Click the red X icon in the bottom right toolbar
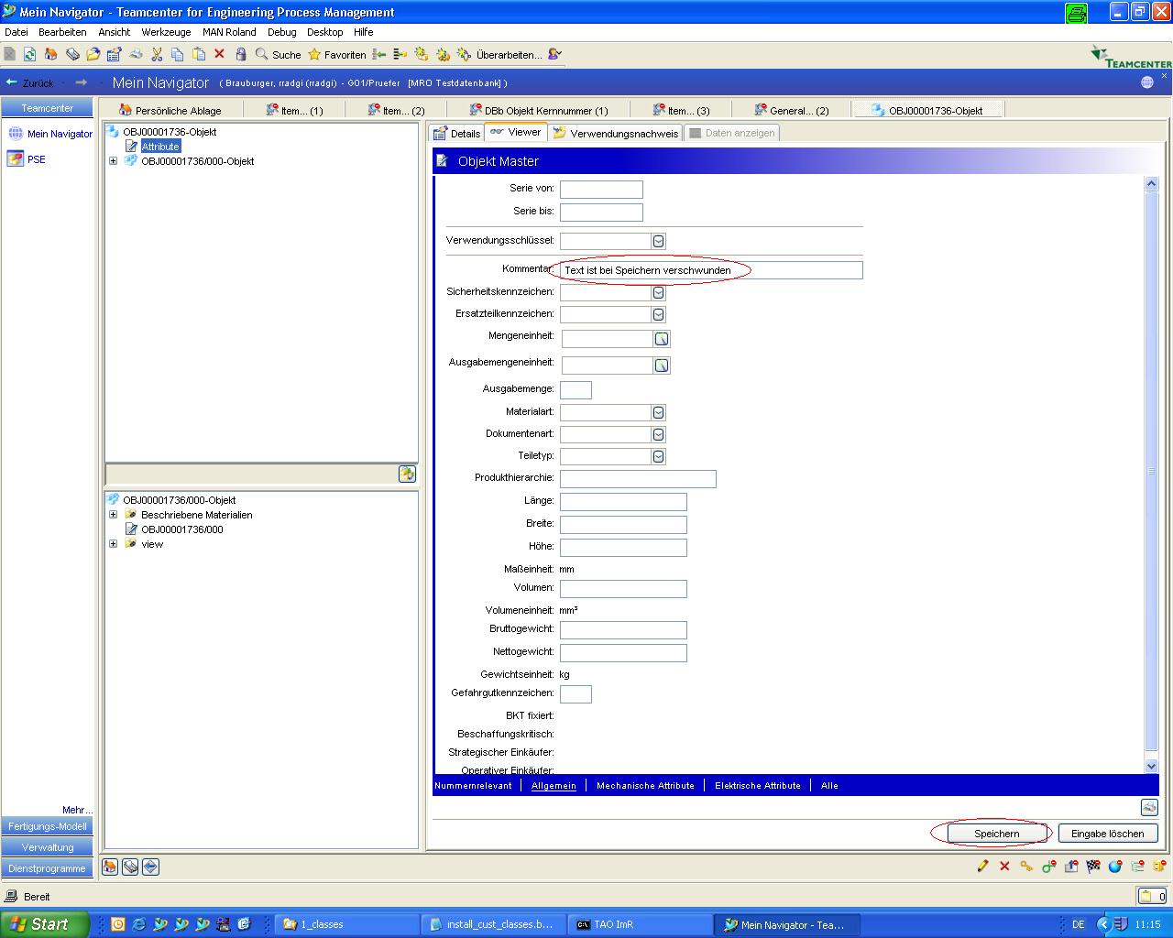Image resolution: width=1173 pixels, height=938 pixels. (x=1004, y=866)
